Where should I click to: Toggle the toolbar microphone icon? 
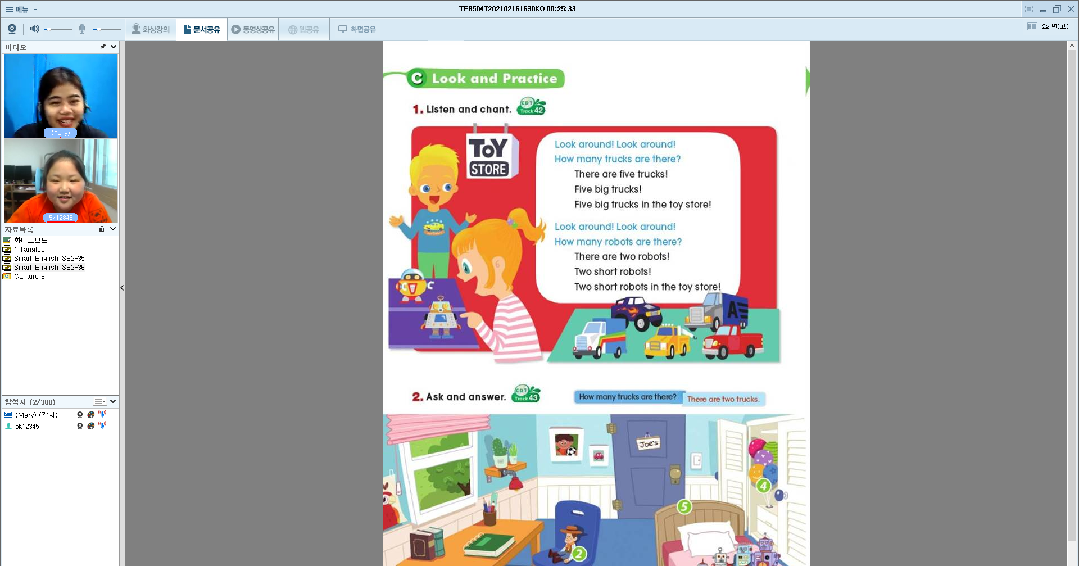click(82, 29)
